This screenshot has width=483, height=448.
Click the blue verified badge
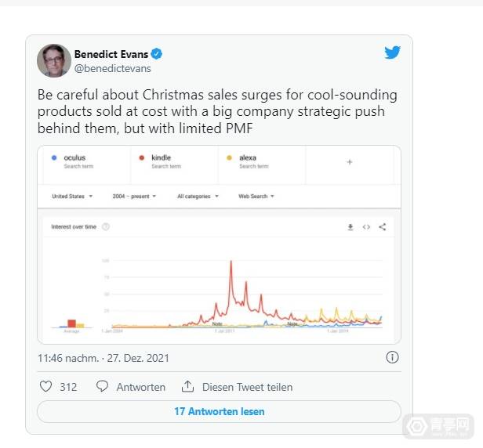click(x=157, y=54)
